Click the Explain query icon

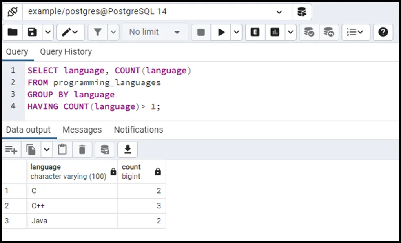coord(255,32)
